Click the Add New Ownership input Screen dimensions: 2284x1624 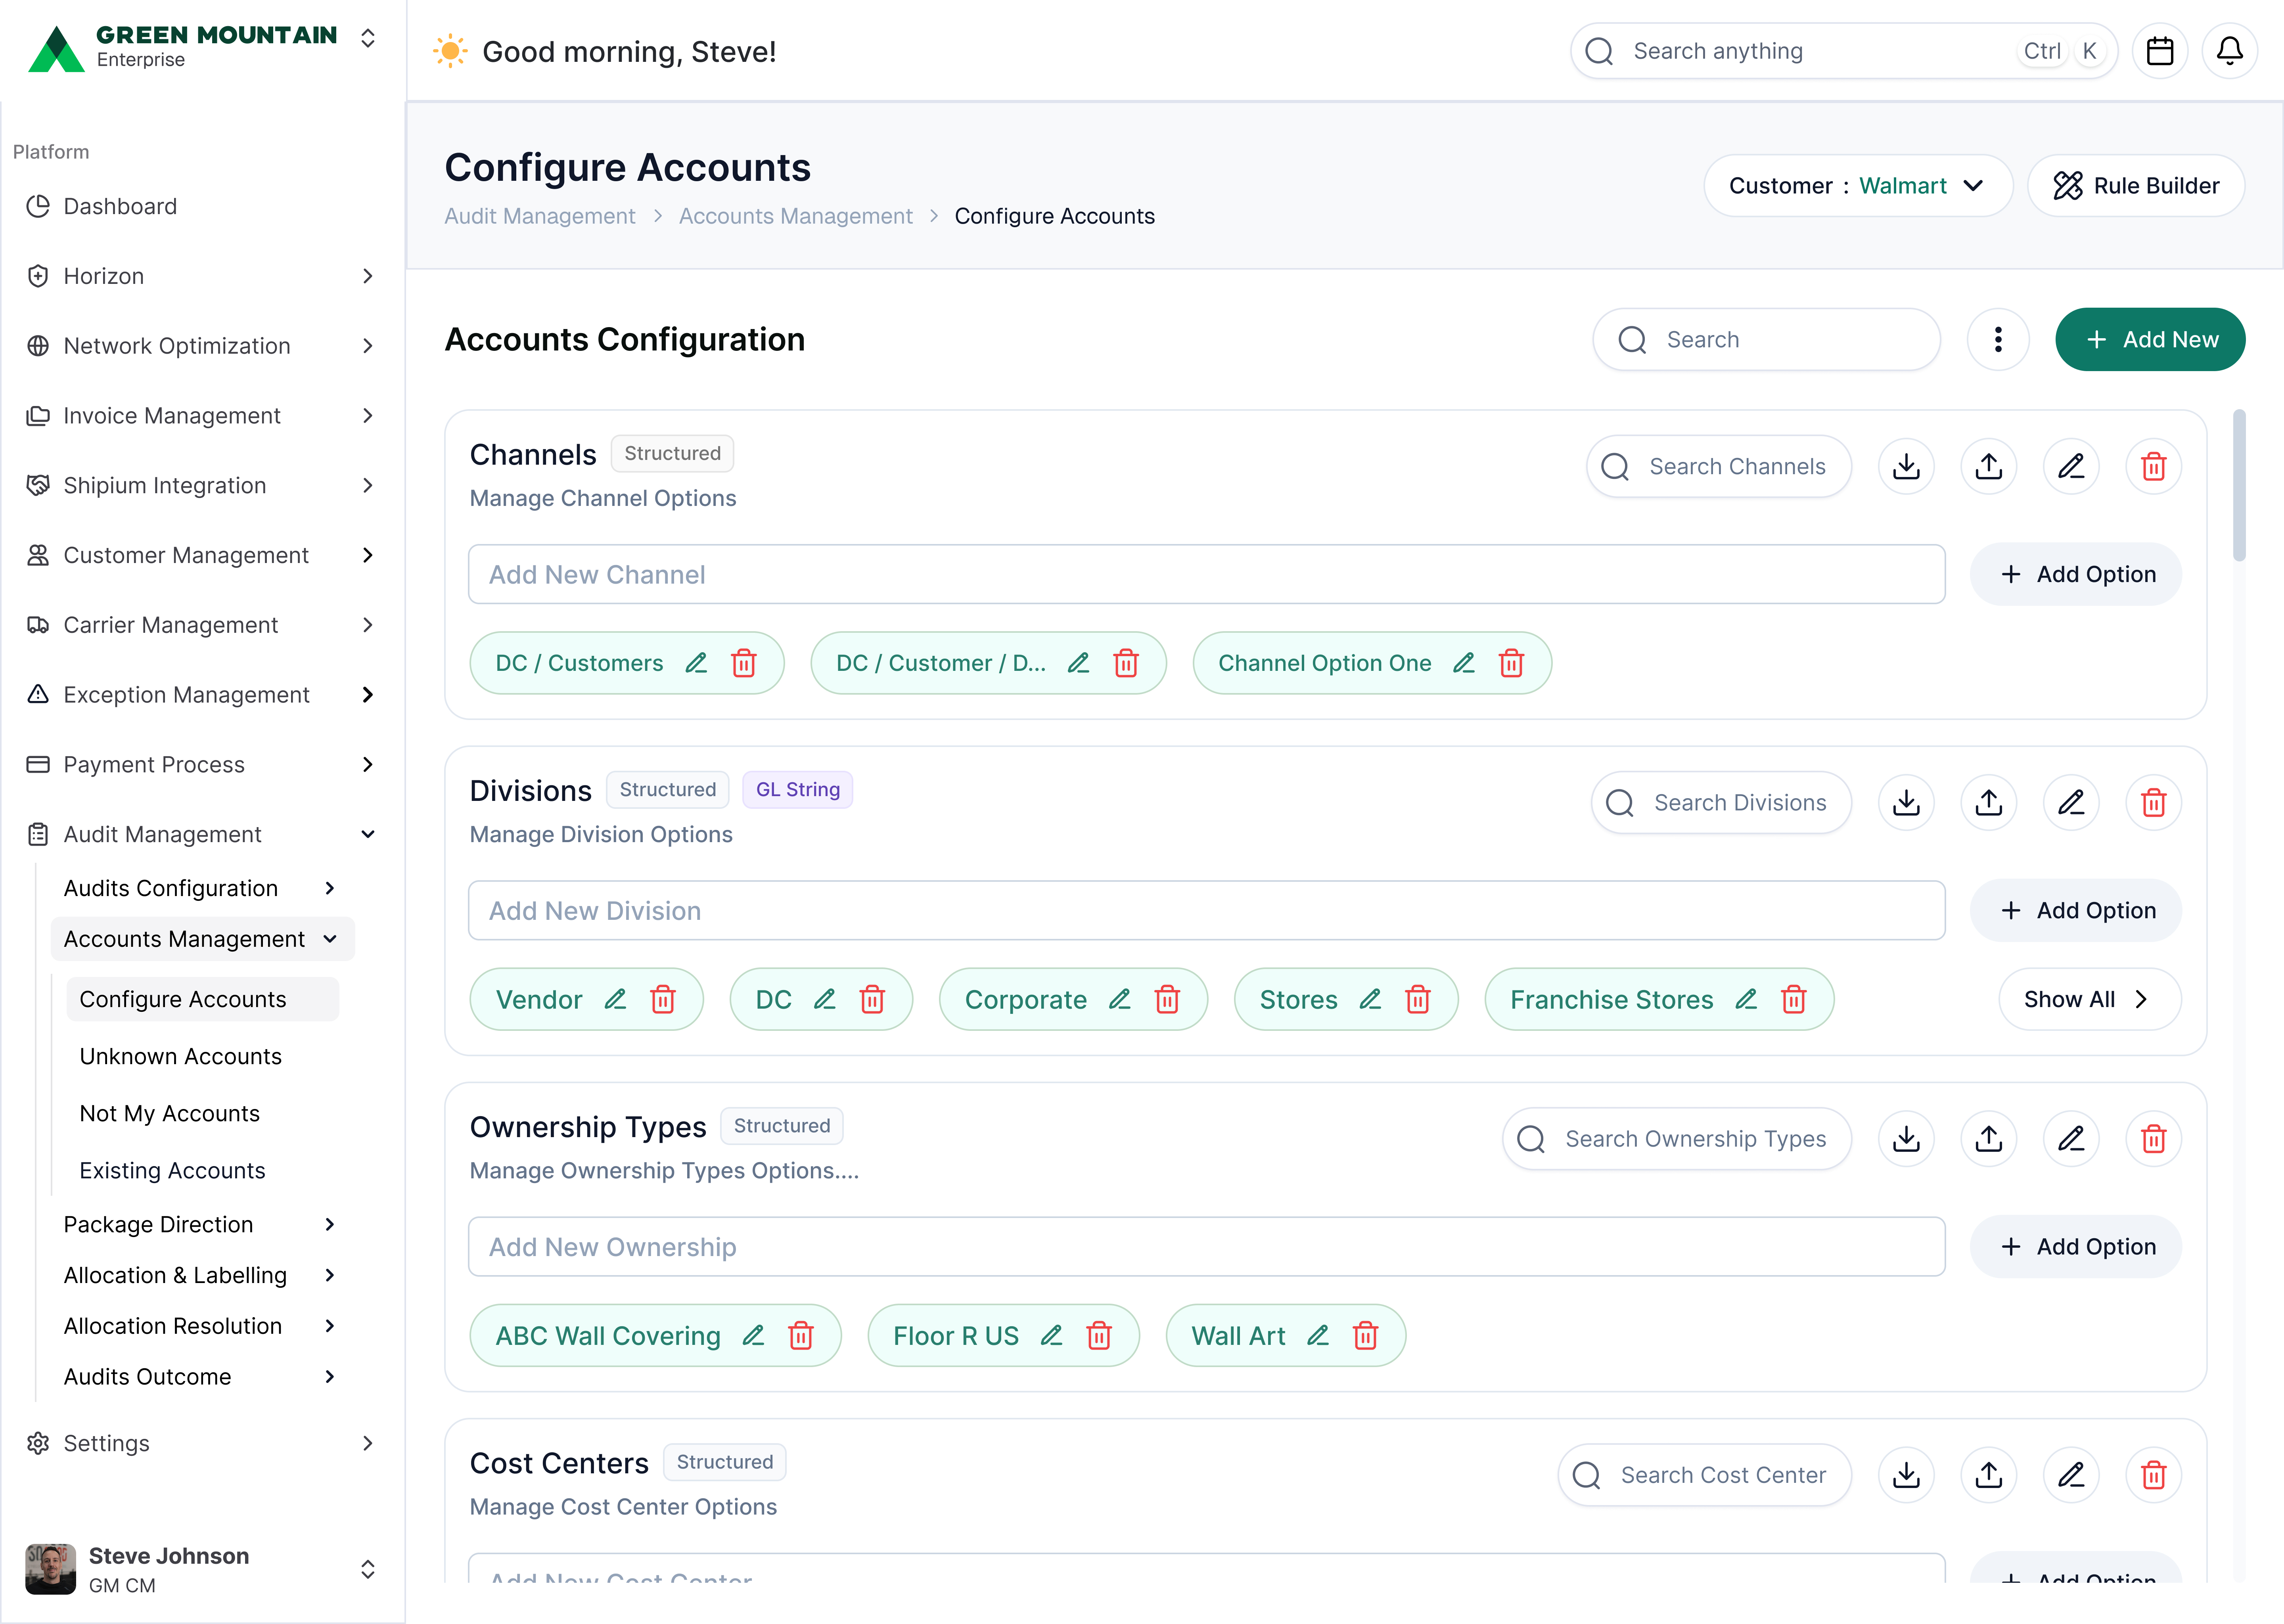tap(1207, 1246)
